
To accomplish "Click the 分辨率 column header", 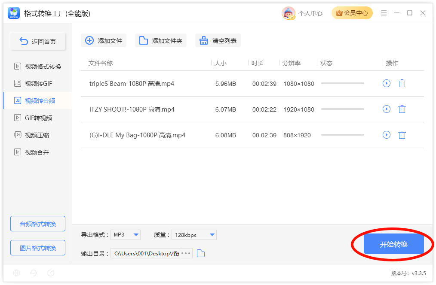I will (x=292, y=63).
